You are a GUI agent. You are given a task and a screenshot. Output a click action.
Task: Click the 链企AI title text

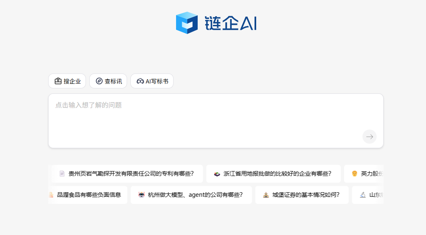[231, 23]
